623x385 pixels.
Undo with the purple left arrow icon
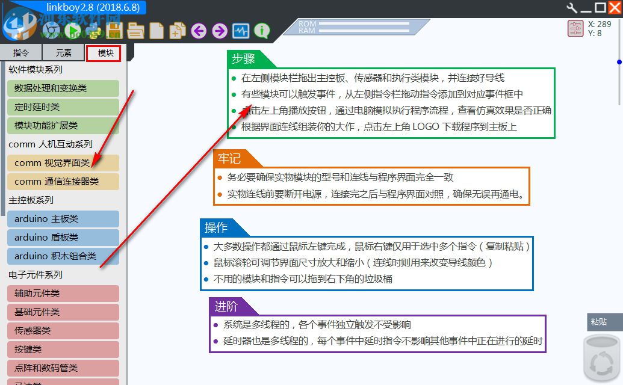click(x=199, y=30)
